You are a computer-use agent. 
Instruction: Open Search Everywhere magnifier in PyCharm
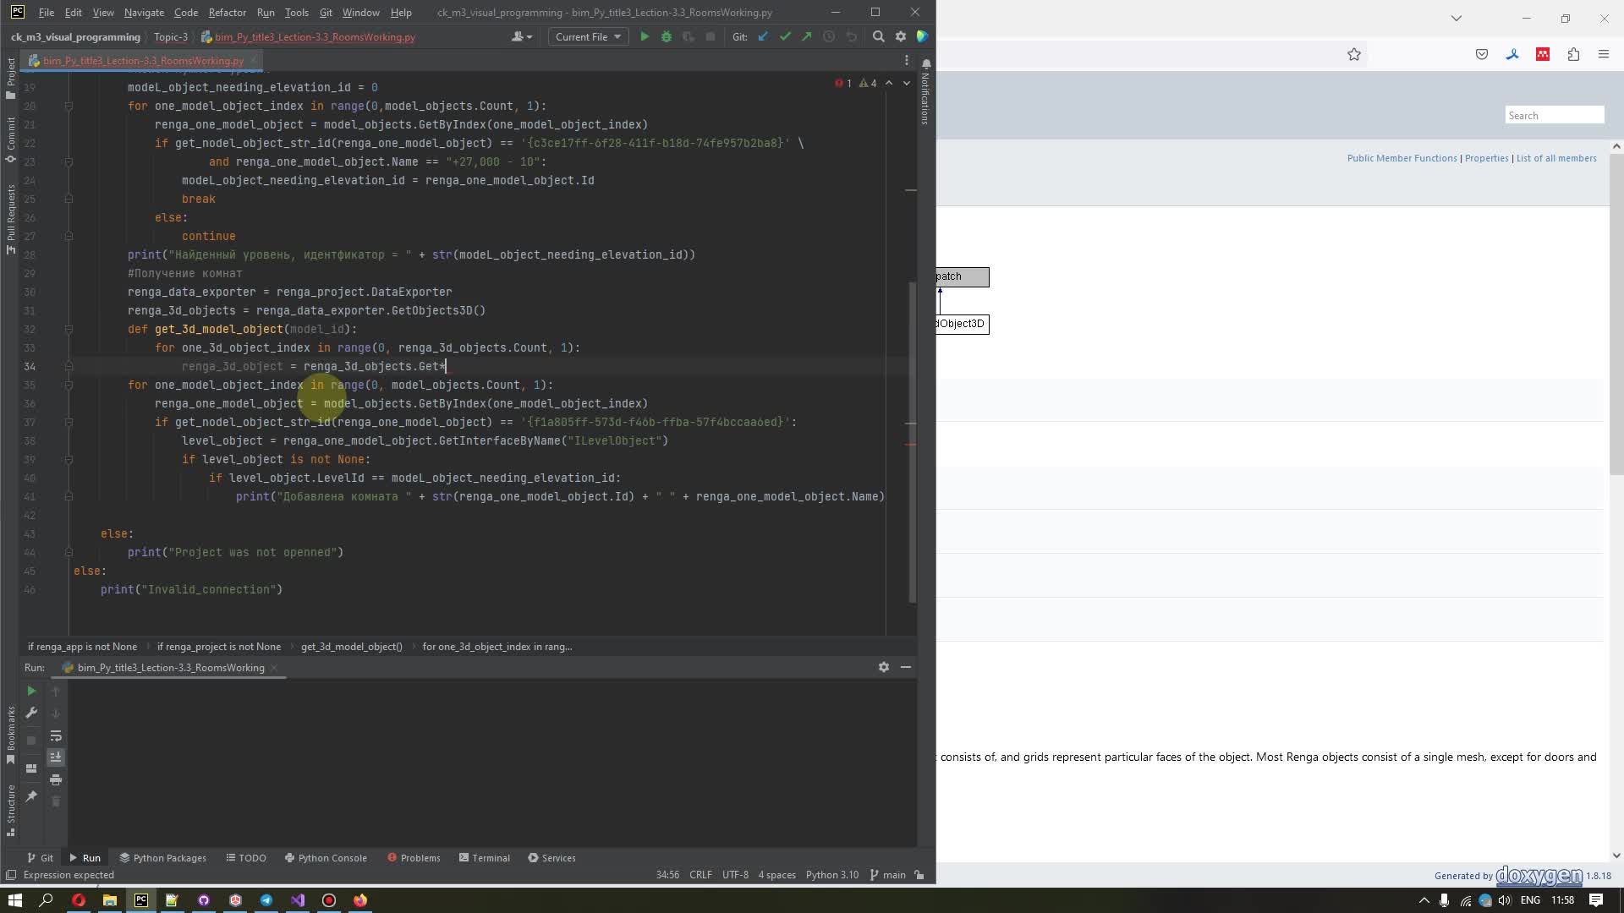879,36
